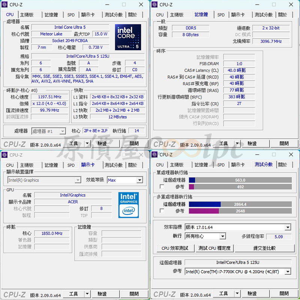Image resolution: width=300 pixels, height=300 pixels.
Task: Click the CAS# Latency value 40.0 時脈
Action: pyautogui.click(x=239, y=70)
